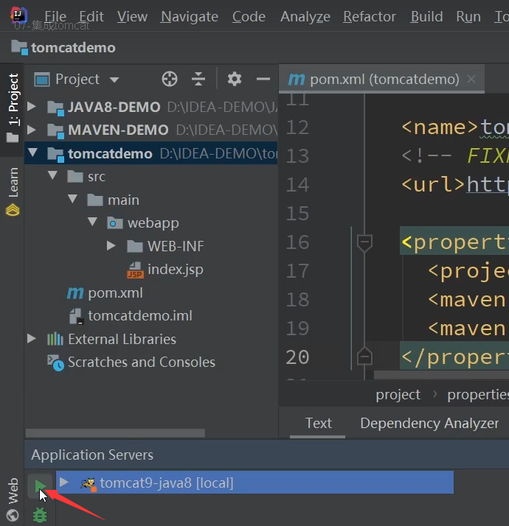This screenshot has height=526, width=509.
Task: Open the Build menu
Action: pos(426,16)
